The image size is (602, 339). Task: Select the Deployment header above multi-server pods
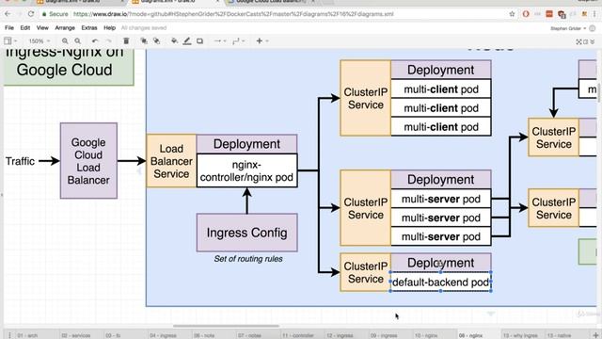[441, 180]
